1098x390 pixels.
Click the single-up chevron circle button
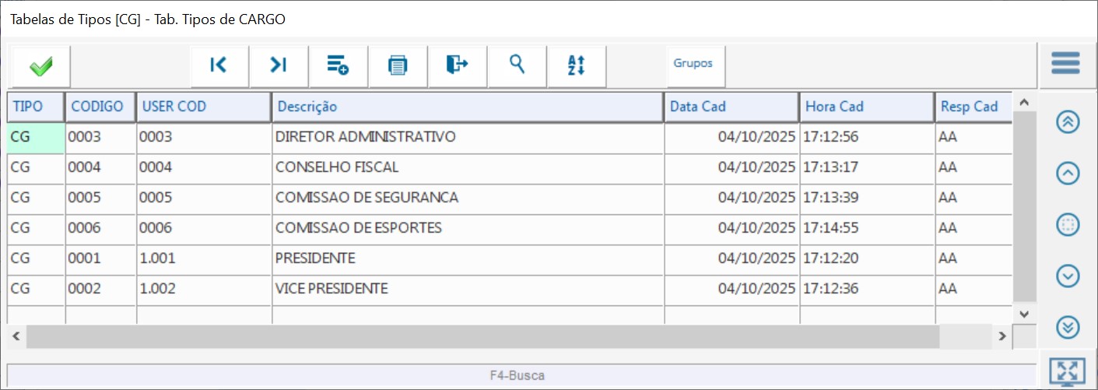click(1068, 174)
